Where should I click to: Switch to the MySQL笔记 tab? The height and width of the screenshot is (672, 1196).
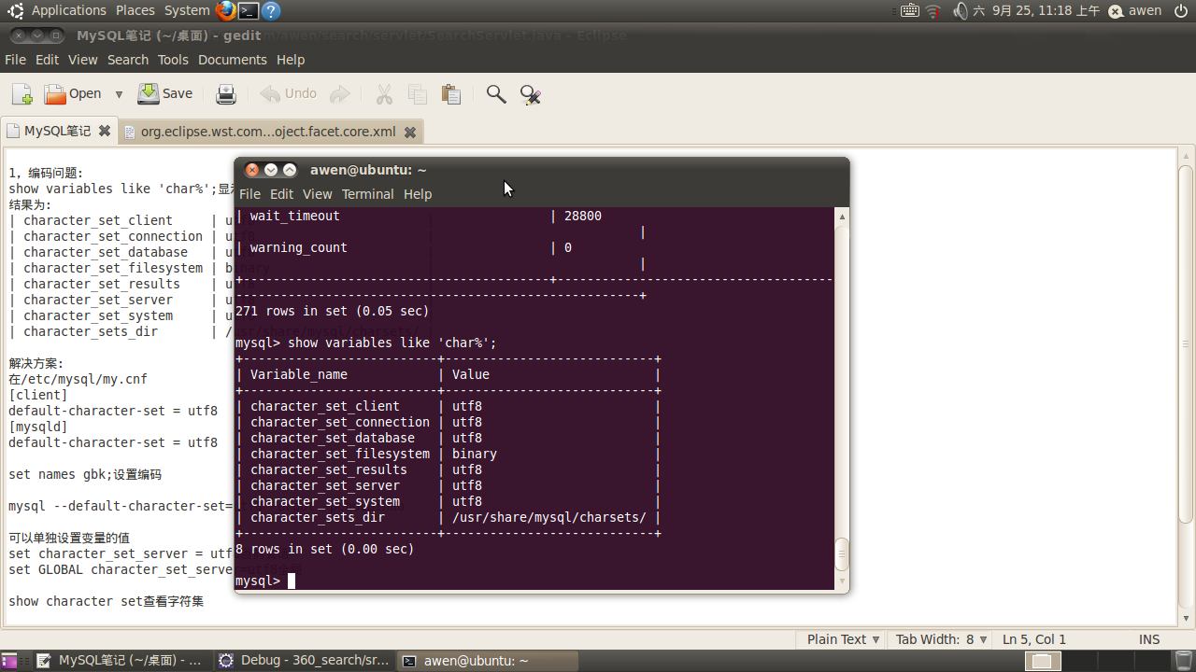(x=58, y=132)
